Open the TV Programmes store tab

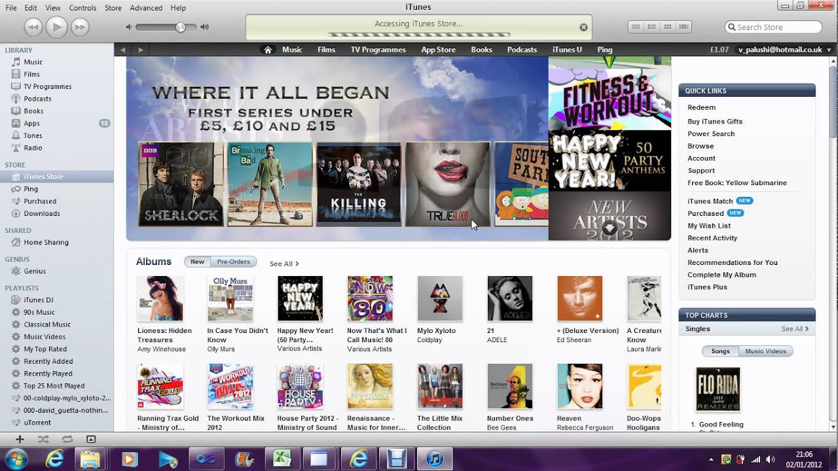(x=378, y=50)
